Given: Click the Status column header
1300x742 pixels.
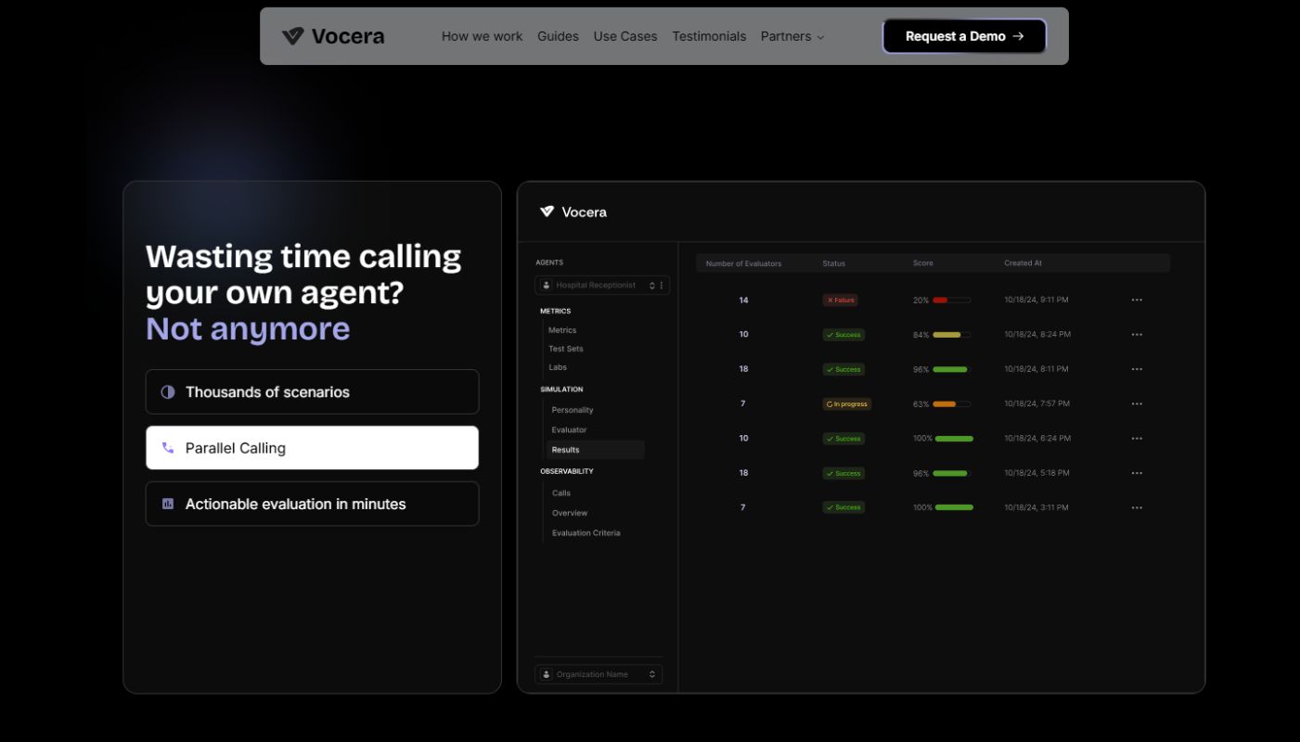Looking at the screenshot, I should point(833,263).
